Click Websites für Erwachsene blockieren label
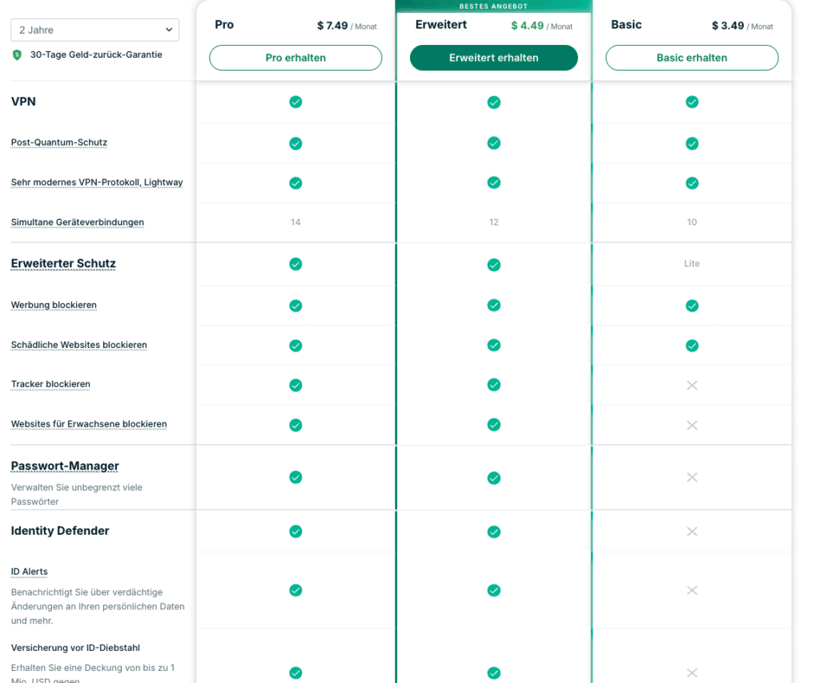 pyautogui.click(x=89, y=424)
